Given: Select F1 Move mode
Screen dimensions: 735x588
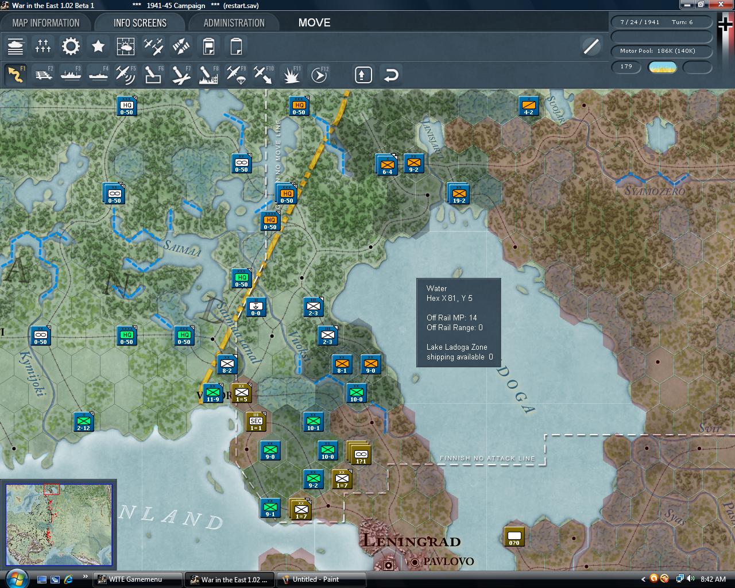Looking at the screenshot, I should 16,75.
